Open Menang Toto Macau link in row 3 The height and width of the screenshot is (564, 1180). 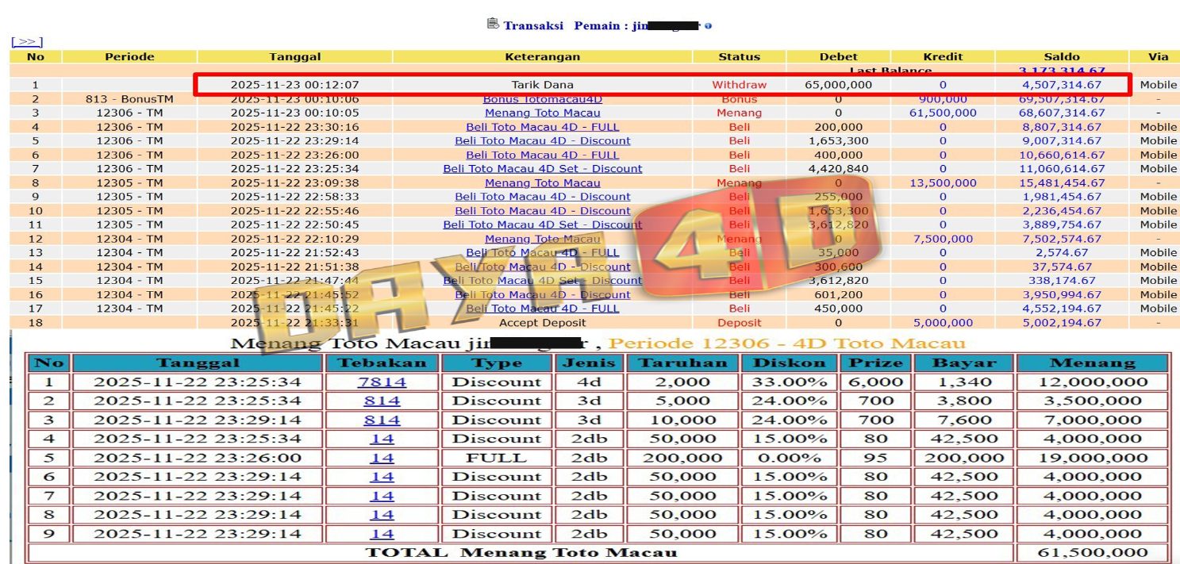pos(542,113)
